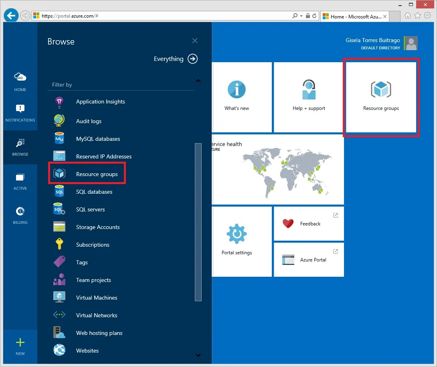Open the Feedback tile
This screenshot has height=367, width=437.
[x=308, y=223]
